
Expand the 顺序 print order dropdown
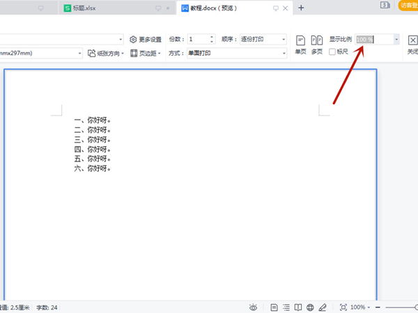pyautogui.click(x=284, y=40)
